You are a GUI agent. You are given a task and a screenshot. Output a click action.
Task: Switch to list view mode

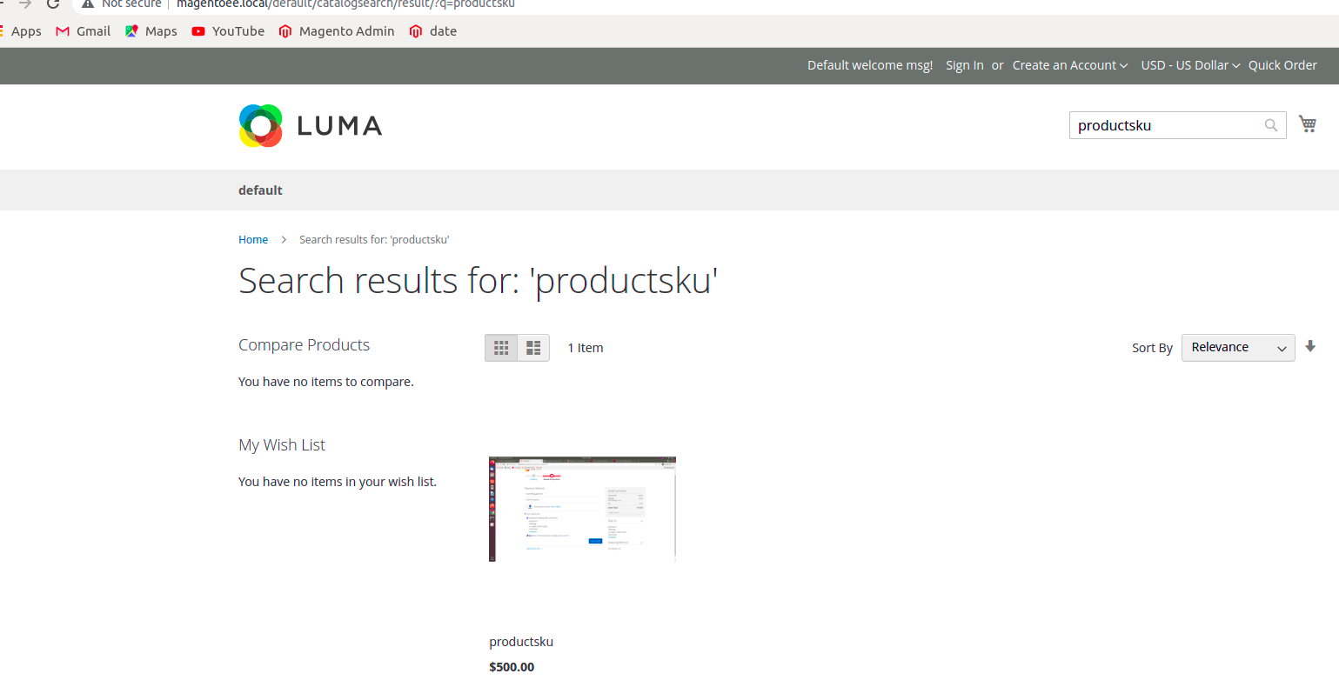pos(532,347)
